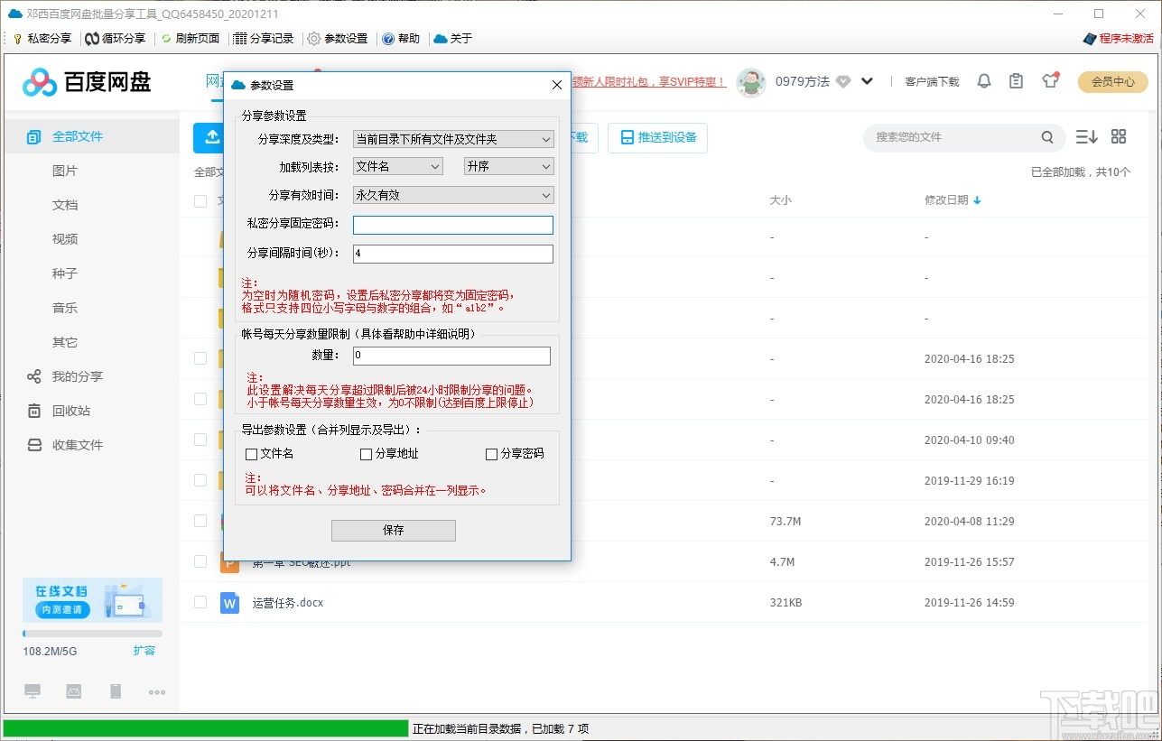Select 全部文件 in the sidebar

point(92,136)
